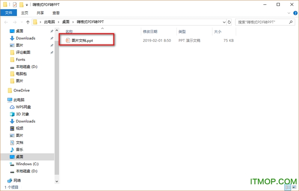The height and width of the screenshot is (191, 299).
Task: Sort by 修改日期 column header
Action: (x=150, y=32)
